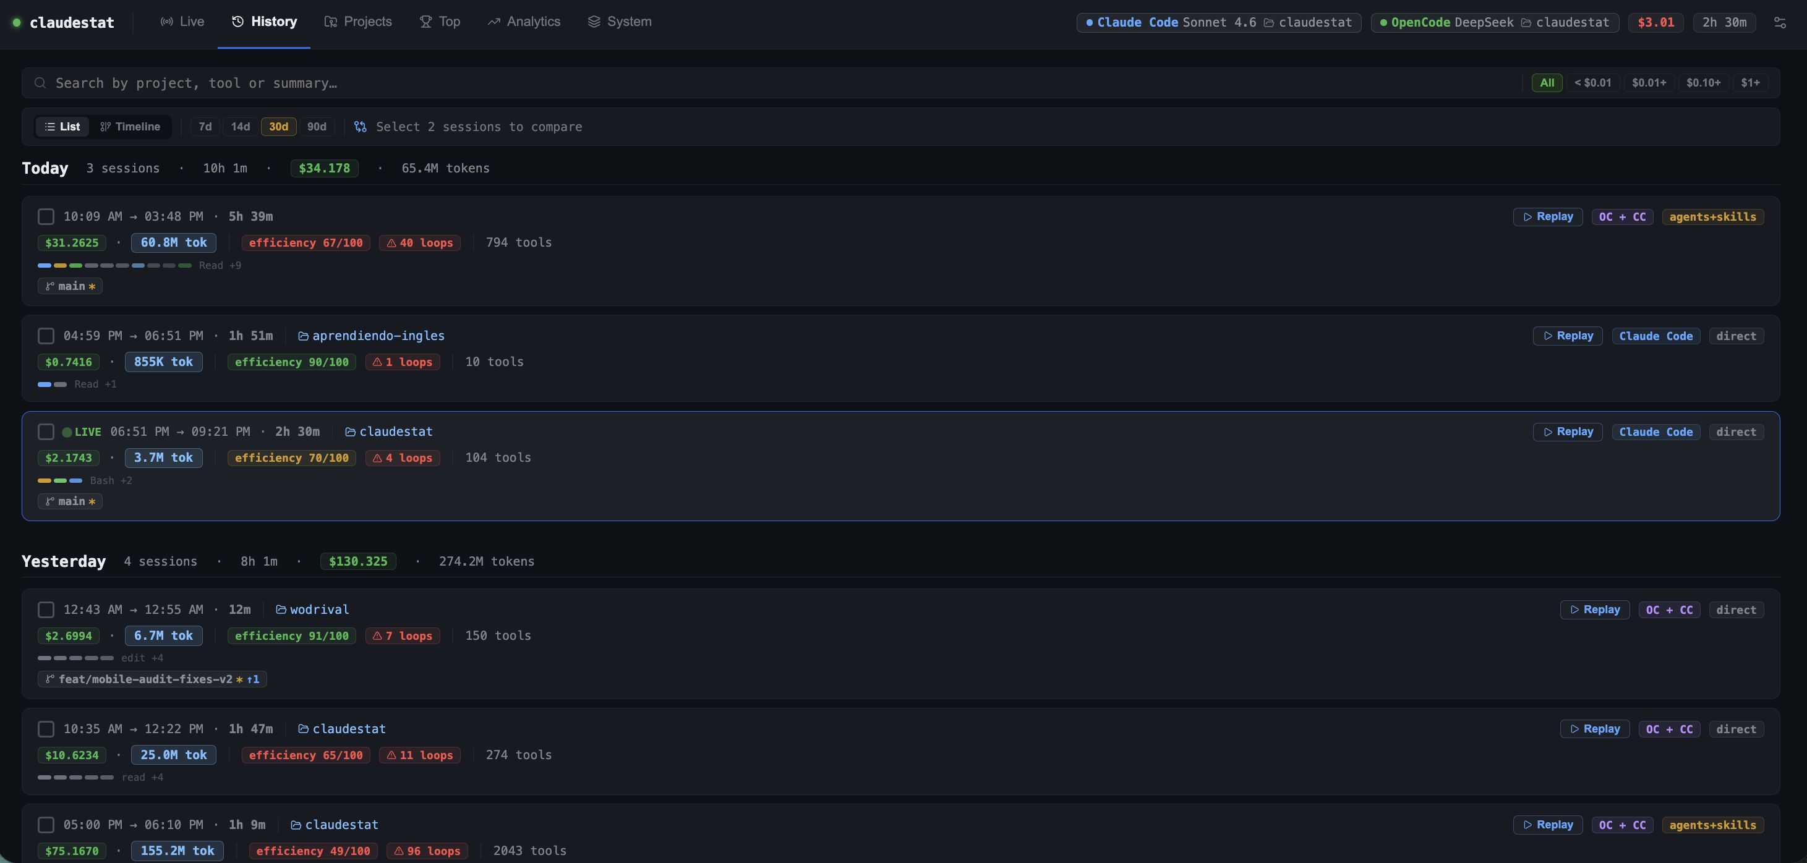The image size is (1807, 863).
Task: Filter sessions costing $1+
Action: (1750, 83)
